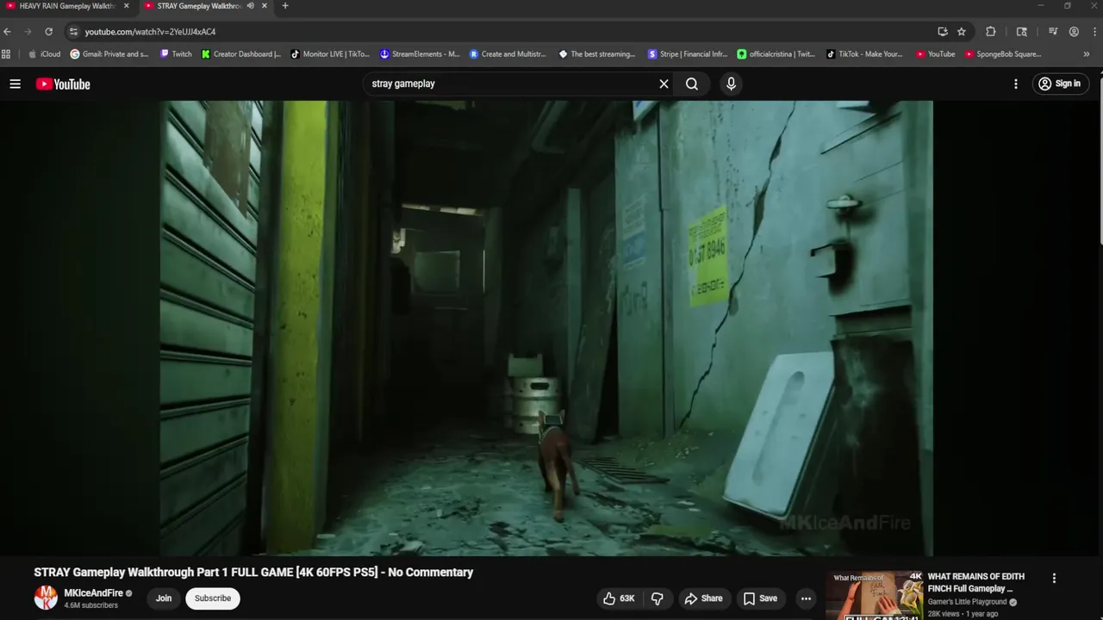
Task: Open YouTube settings three-dot menu
Action: 1016,84
